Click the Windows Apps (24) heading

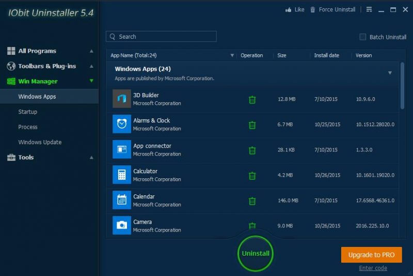143,69
